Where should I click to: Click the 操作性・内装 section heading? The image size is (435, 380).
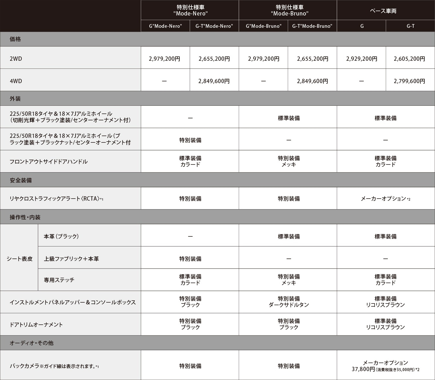click(217, 217)
